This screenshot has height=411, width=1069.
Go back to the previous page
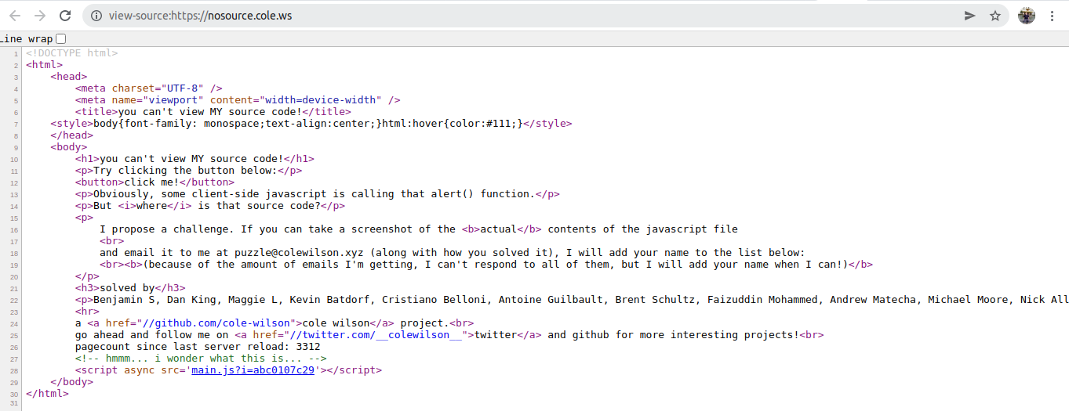[x=15, y=16]
